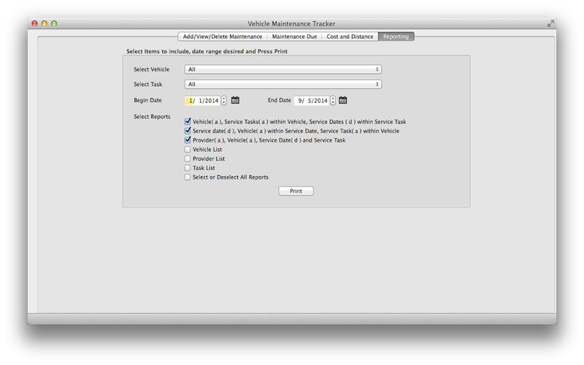Open the End Date calendar picker icon

(x=342, y=100)
